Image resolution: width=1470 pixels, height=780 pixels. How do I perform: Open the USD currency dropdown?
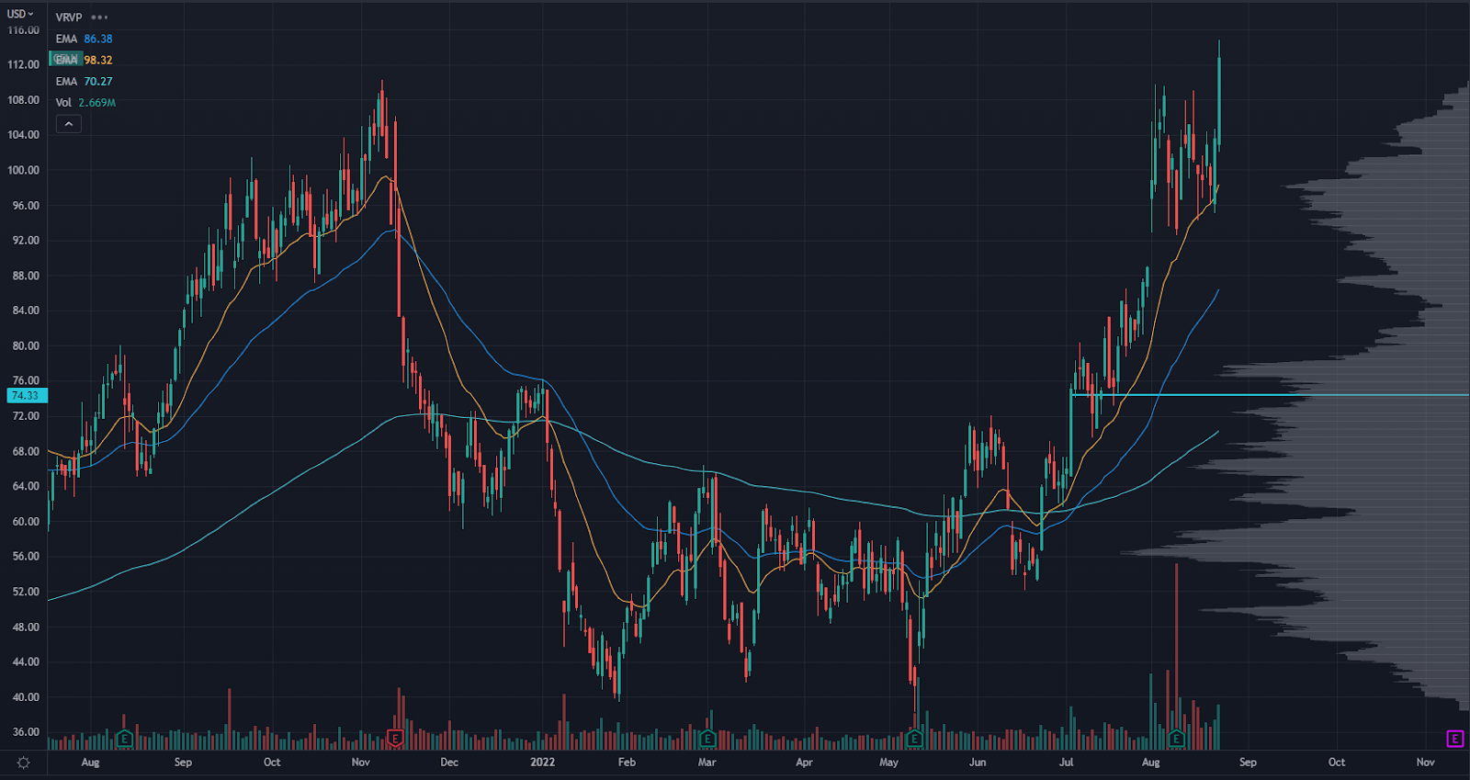[20, 14]
